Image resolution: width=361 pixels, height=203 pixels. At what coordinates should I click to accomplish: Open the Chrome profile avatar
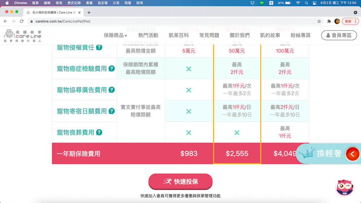[337, 21]
